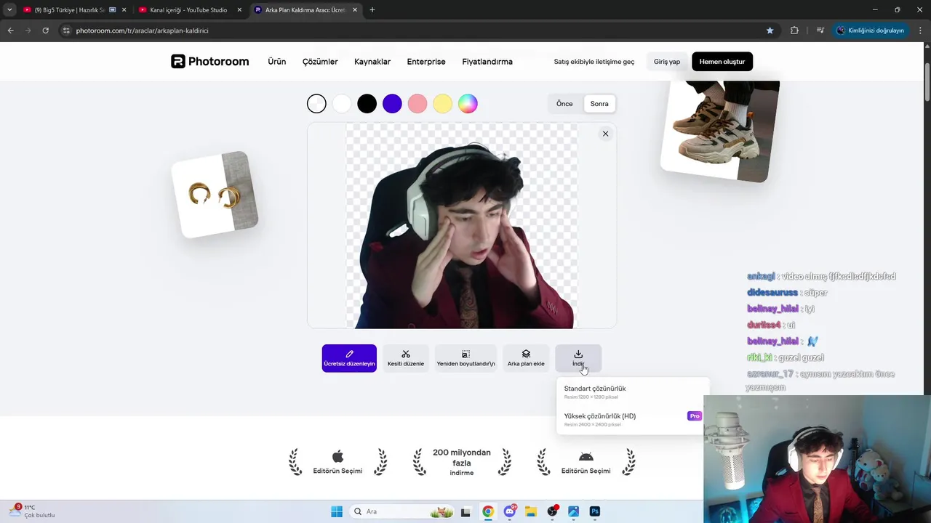Go back to previous page
The height and width of the screenshot is (523, 931).
[x=10, y=31]
